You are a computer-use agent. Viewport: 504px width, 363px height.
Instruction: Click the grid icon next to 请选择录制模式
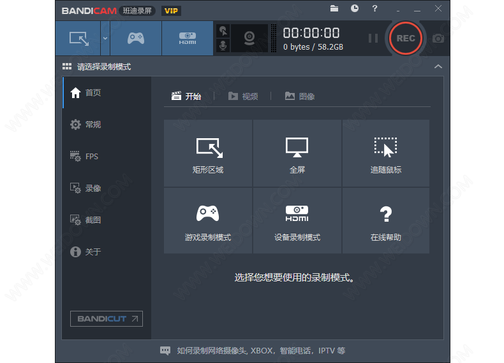click(67, 66)
